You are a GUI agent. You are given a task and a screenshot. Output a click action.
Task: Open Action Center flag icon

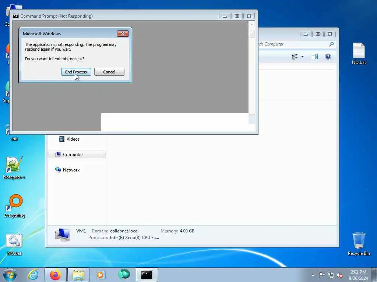tap(322, 275)
